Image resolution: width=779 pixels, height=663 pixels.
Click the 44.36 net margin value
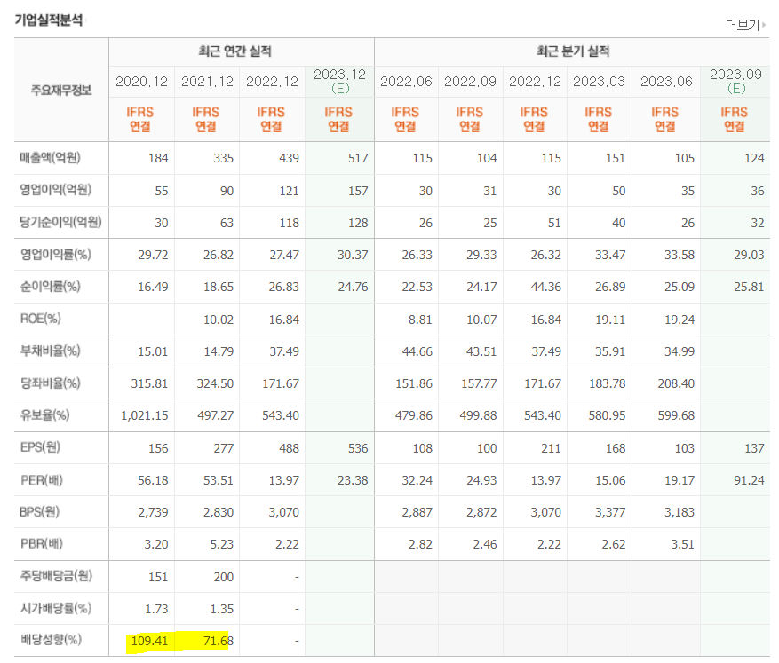click(x=546, y=287)
